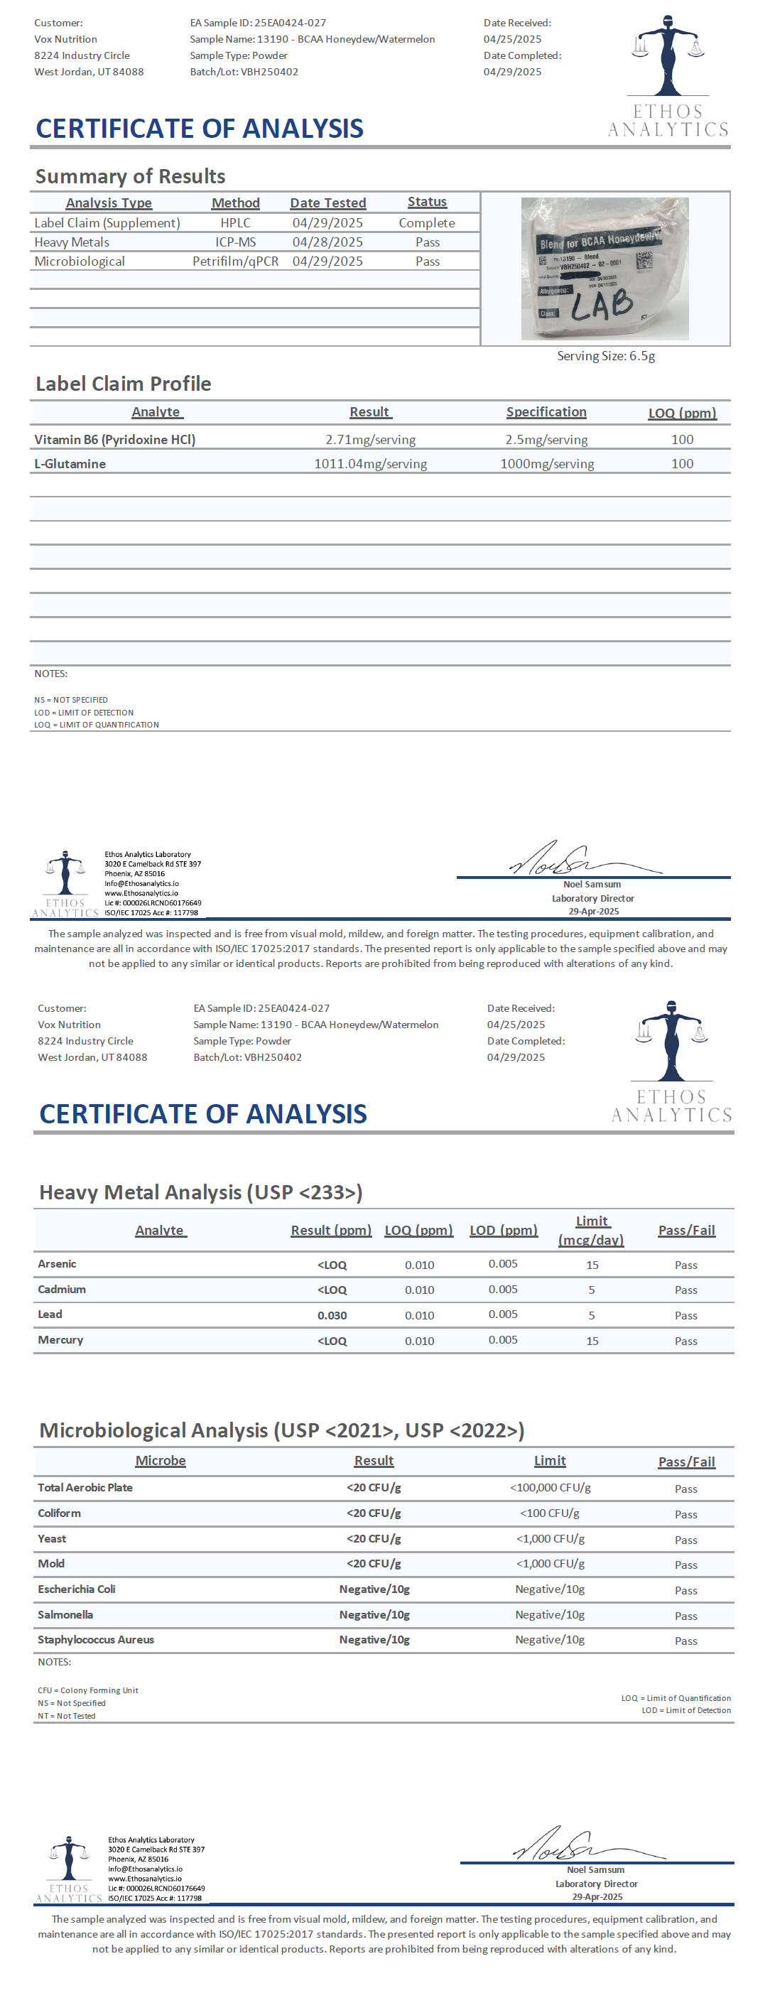Image resolution: width=770 pixels, height=1998 pixels.
Task: Click the 'Petrifilm/qPCR' method cell
Action: coord(236,261)
